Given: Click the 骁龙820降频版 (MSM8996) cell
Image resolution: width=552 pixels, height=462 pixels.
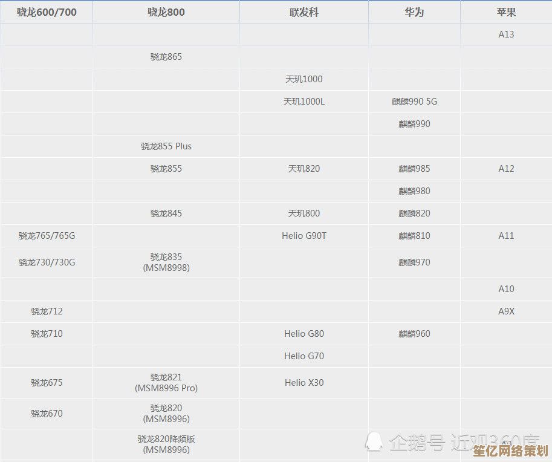Looking at the screenshot, I should [x=166, y=444].
